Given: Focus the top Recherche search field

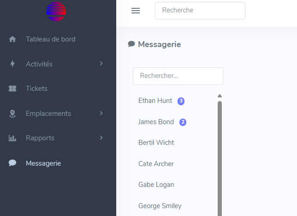Looking at the screenshot, I should point(200,10).
